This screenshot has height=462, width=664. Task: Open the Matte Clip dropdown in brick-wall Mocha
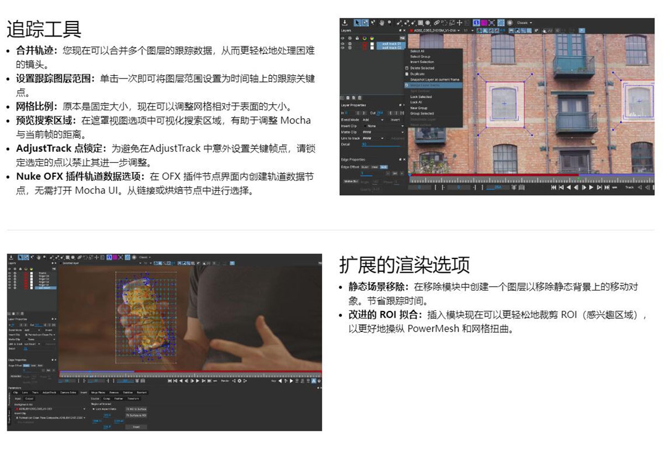tap(383, 132)
